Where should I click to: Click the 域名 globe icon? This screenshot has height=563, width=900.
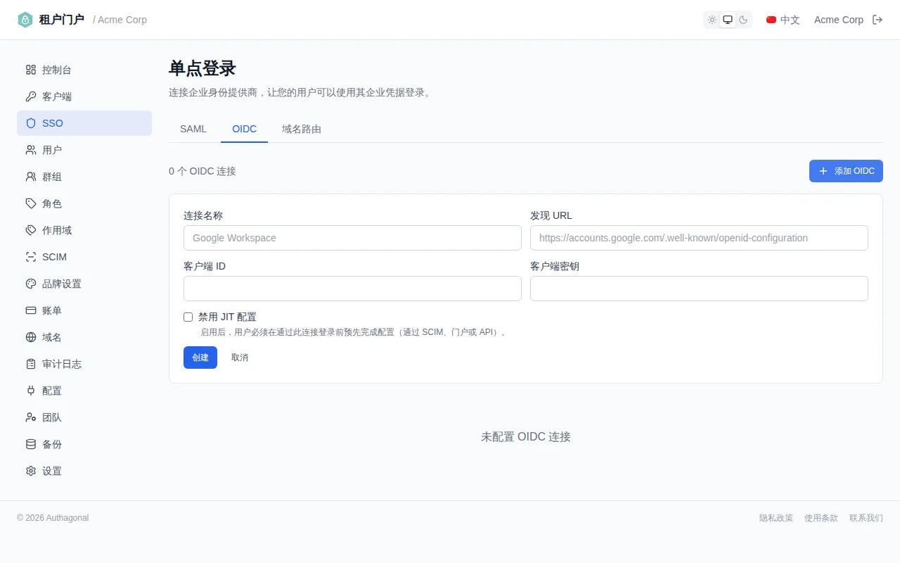(31, 337)
